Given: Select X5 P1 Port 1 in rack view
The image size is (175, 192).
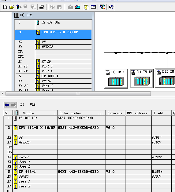Looking at the screenshot, I should pos(53,66).
